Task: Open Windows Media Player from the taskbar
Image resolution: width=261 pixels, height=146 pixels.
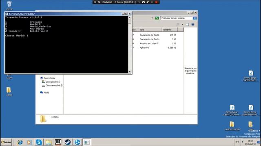Action: pyautogui.click(x=29, y=142)
